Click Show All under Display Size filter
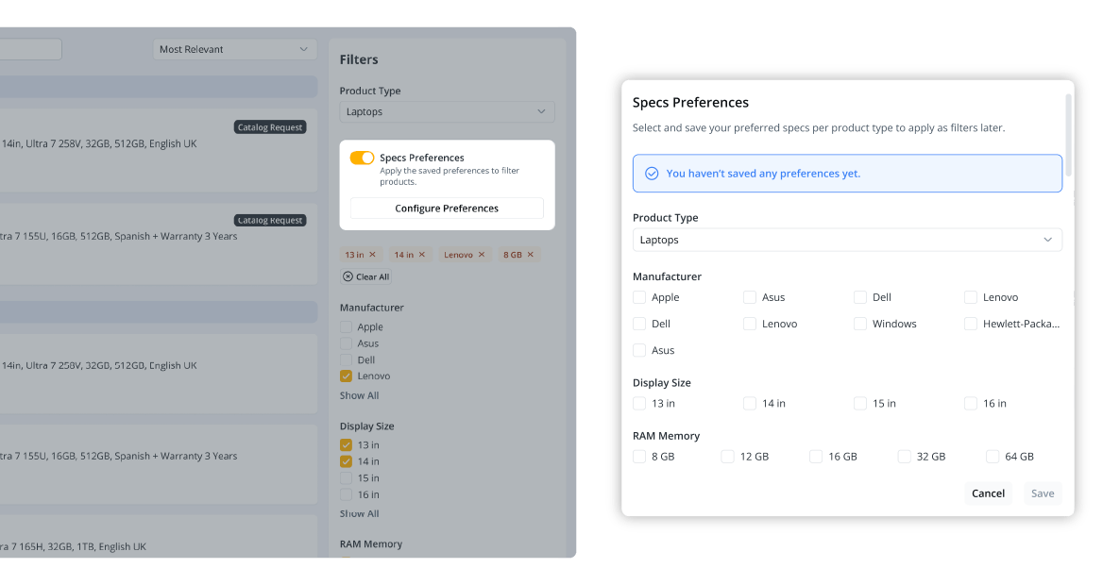This screenshot has height=585, width=1120. [x=359, y=514]
